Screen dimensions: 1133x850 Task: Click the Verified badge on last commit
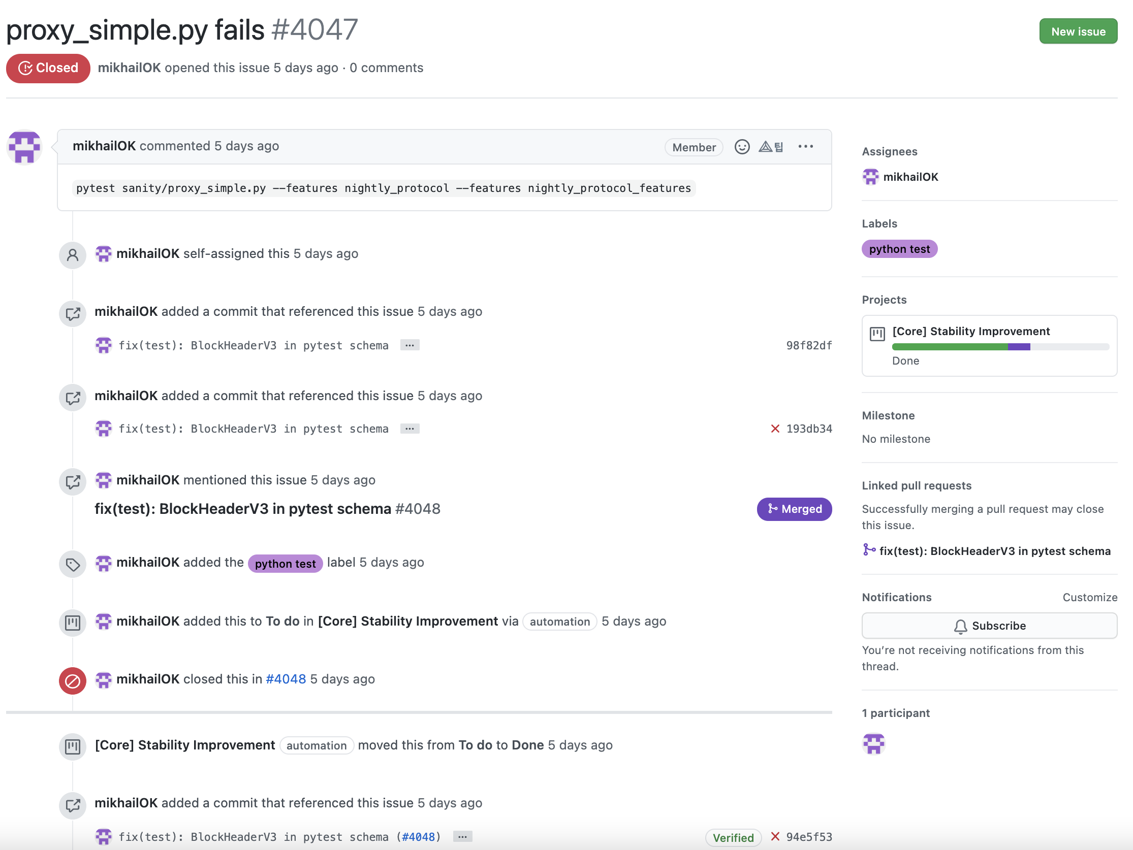pyautogui.click(x=733, y=837)
